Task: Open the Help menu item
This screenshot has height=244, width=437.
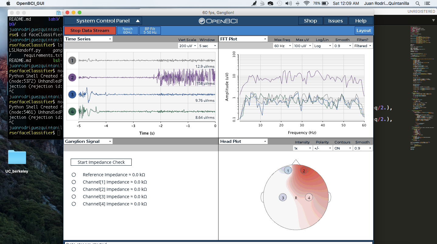Action: [361, 21]
